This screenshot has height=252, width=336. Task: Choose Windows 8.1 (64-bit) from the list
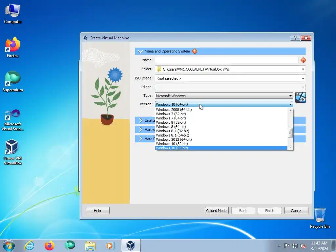221,135
